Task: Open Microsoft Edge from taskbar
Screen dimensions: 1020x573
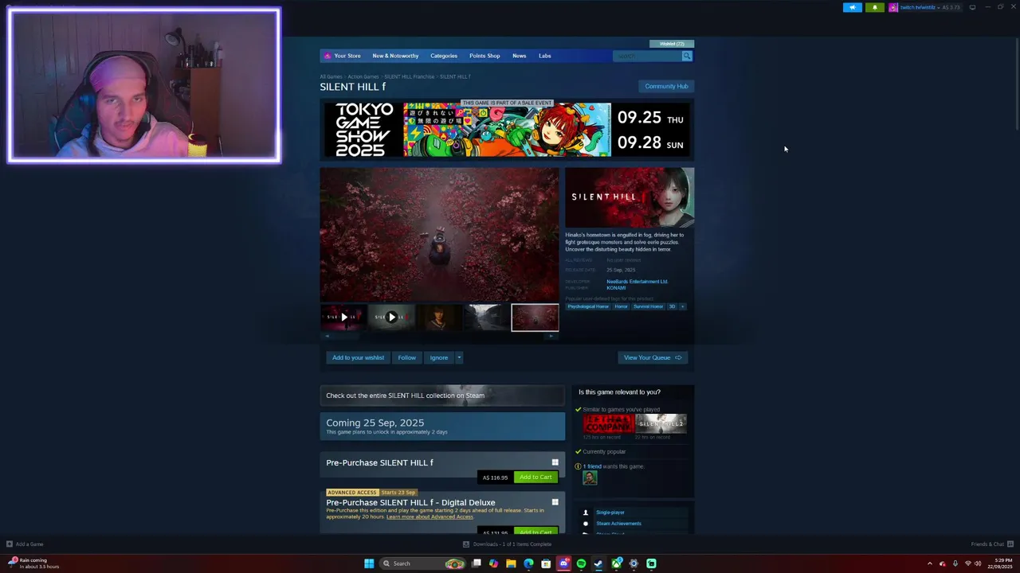Action: (528, 563)
